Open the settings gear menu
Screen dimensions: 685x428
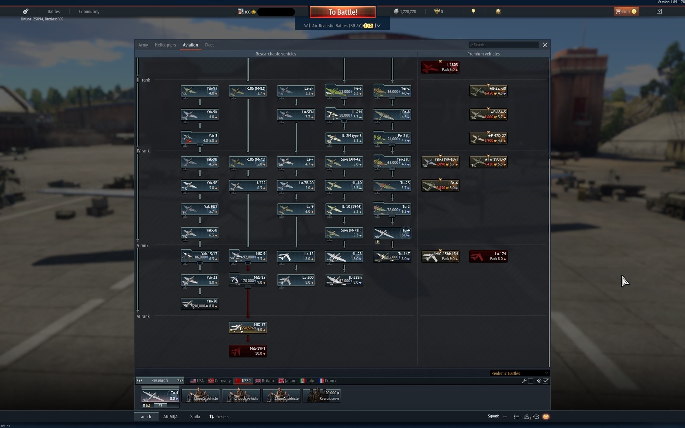click(25, 11)
